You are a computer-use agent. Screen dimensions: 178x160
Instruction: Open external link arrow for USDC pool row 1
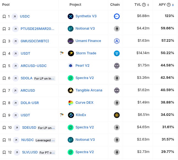pyautogui.click(x=15, y=16)
